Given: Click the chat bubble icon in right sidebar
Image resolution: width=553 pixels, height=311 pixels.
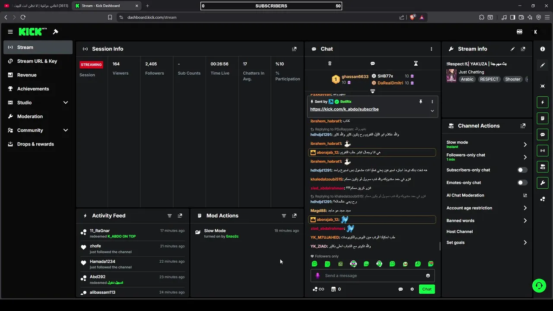Looking at the screenshot, I should (543, 134).
